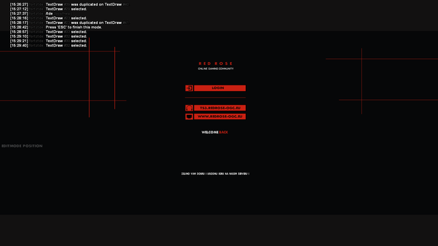
Task: Click the chat line at 15:26:27
Action: (70, 5)
